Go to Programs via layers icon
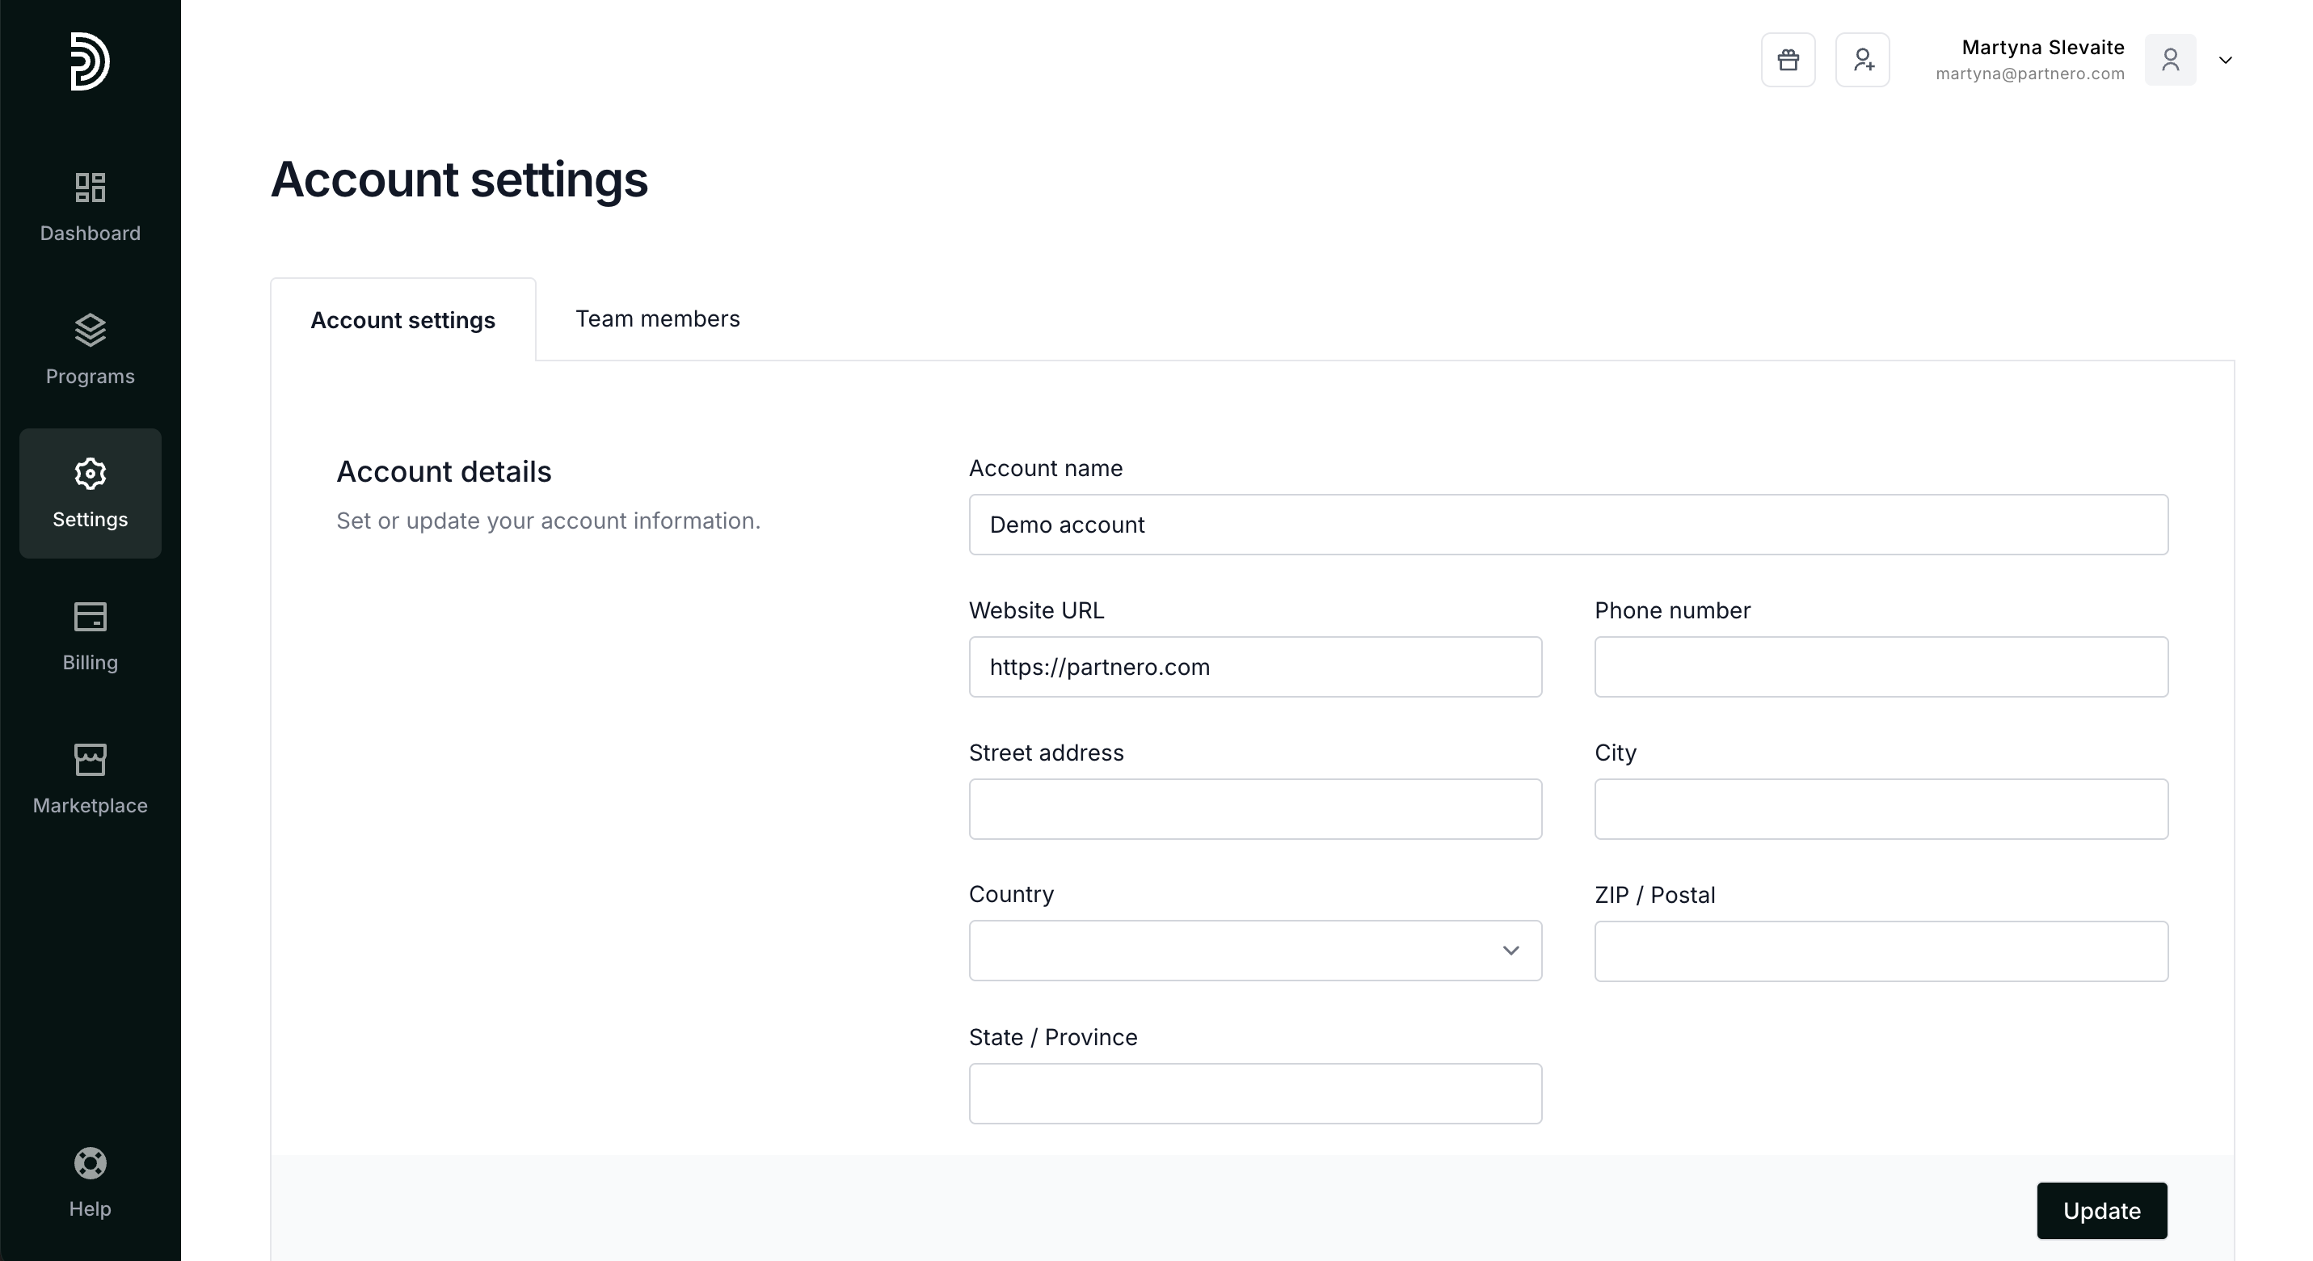The height and width of the screenshot is (1261, 2313). pos(90,350)
